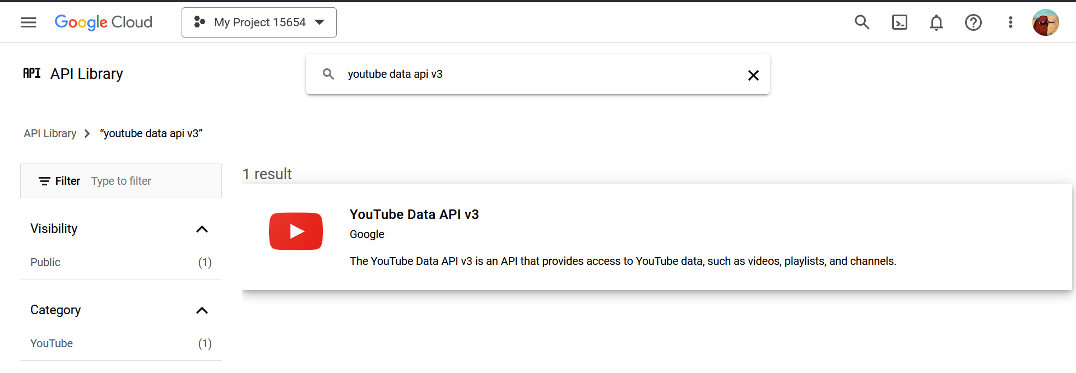The height and width of the screenshot is (373, 1076).
Task: Navigate back via the API Library breadcrumb
Action: [x=50, y=133]
